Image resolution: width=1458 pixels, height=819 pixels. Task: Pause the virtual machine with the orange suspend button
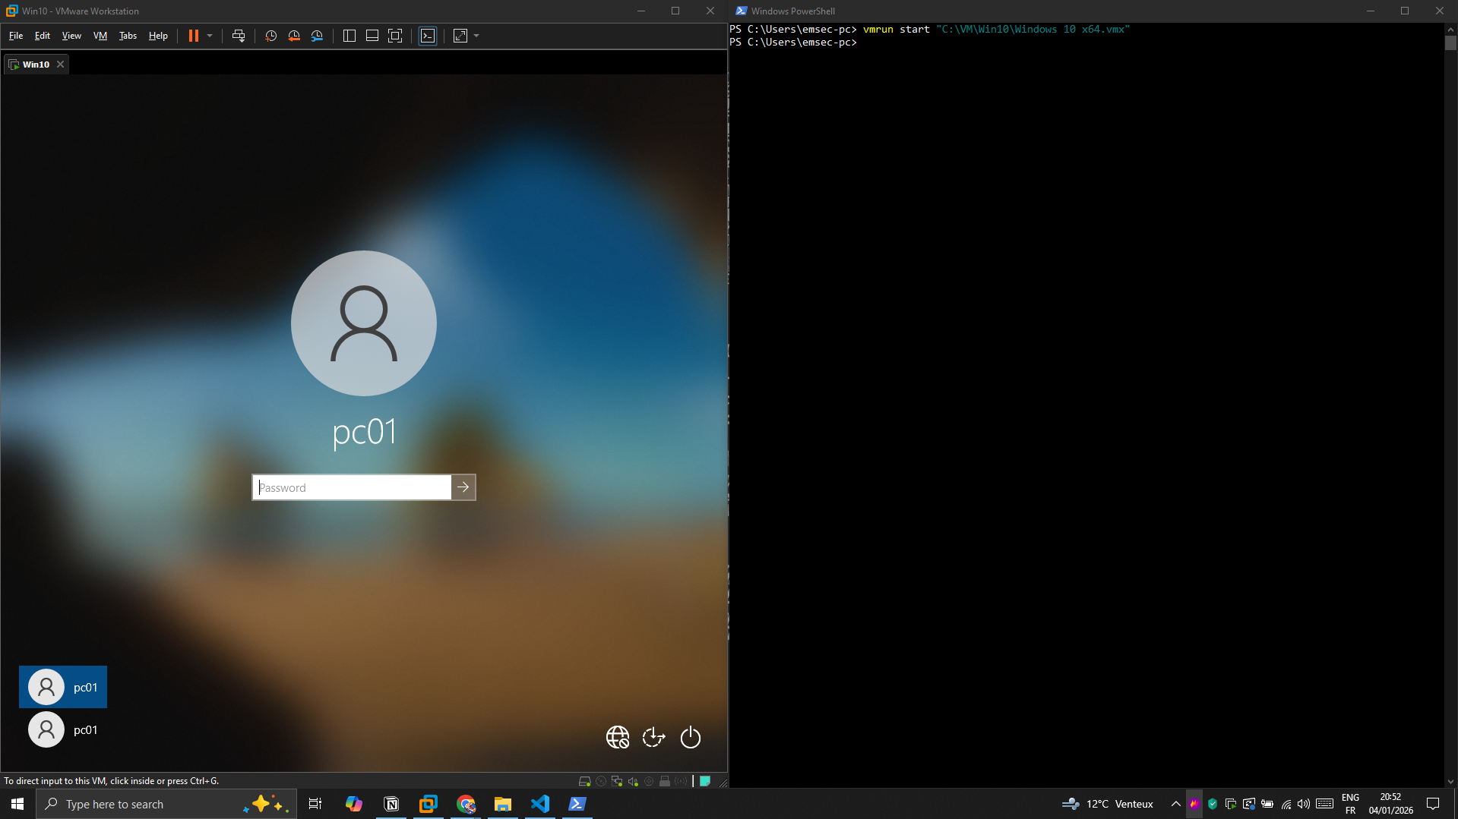tap(193, 36)
